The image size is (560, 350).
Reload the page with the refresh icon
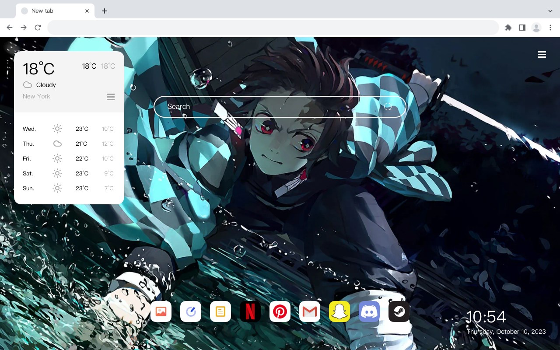click(x=38, y=28)
